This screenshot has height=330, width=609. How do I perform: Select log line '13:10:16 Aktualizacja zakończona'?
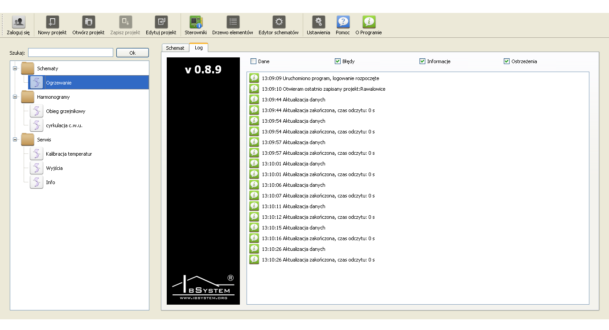click(x=318, y=238)
